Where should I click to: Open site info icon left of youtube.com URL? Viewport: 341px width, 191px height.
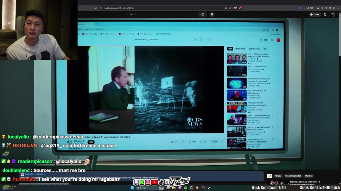[x=101, y=8]
